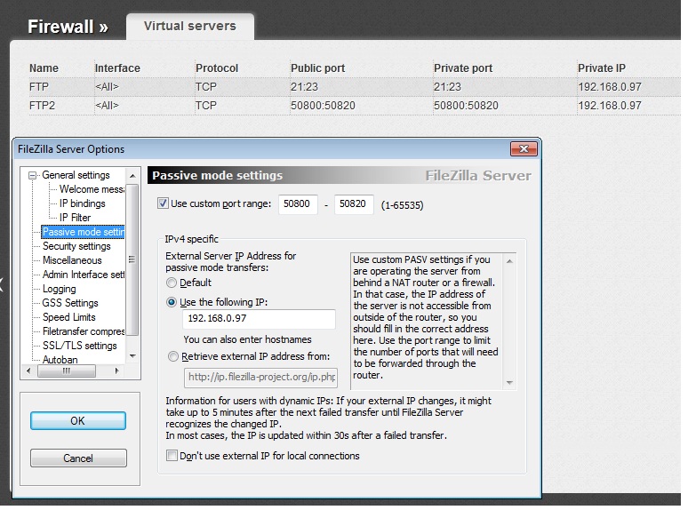Open Filetransfer compression tree item
This screenshot has width=688, height=510.
(x=84, y=331)
